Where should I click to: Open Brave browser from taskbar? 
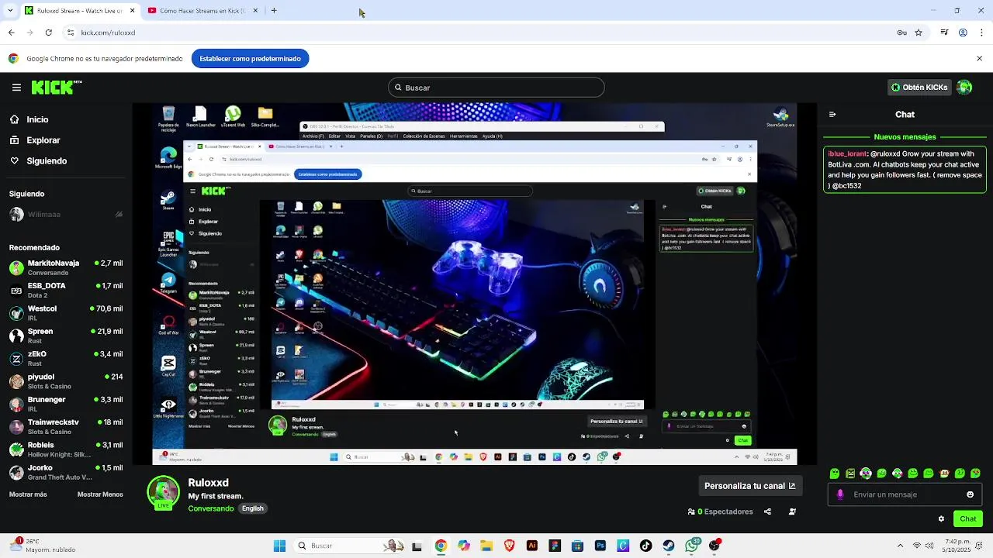(x=509, y=546)
